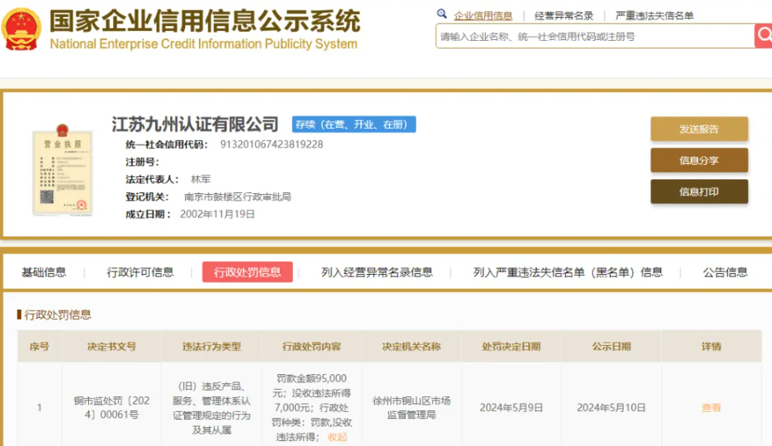Image resolution: width=772 pixels, height=446 pixels.
Task: Go to the 列入经营异常名录信息 tab
Action: pos(377,272)
